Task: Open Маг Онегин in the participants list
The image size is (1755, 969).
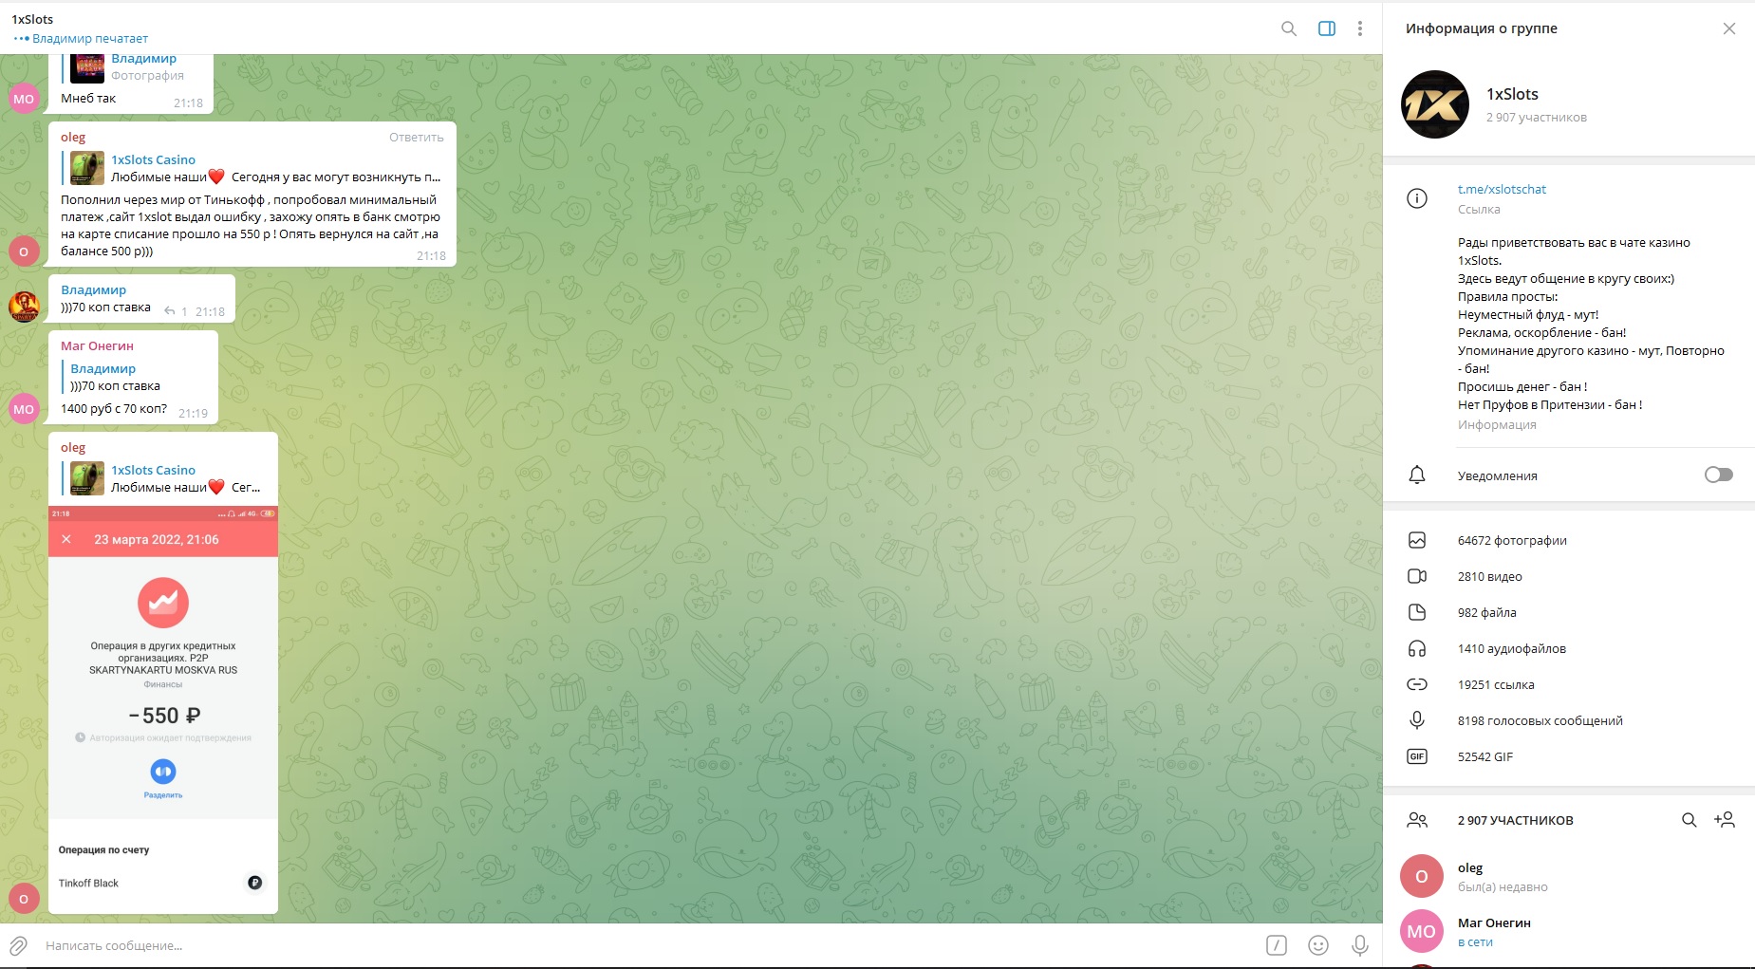Action: (x=1569, y=931)
